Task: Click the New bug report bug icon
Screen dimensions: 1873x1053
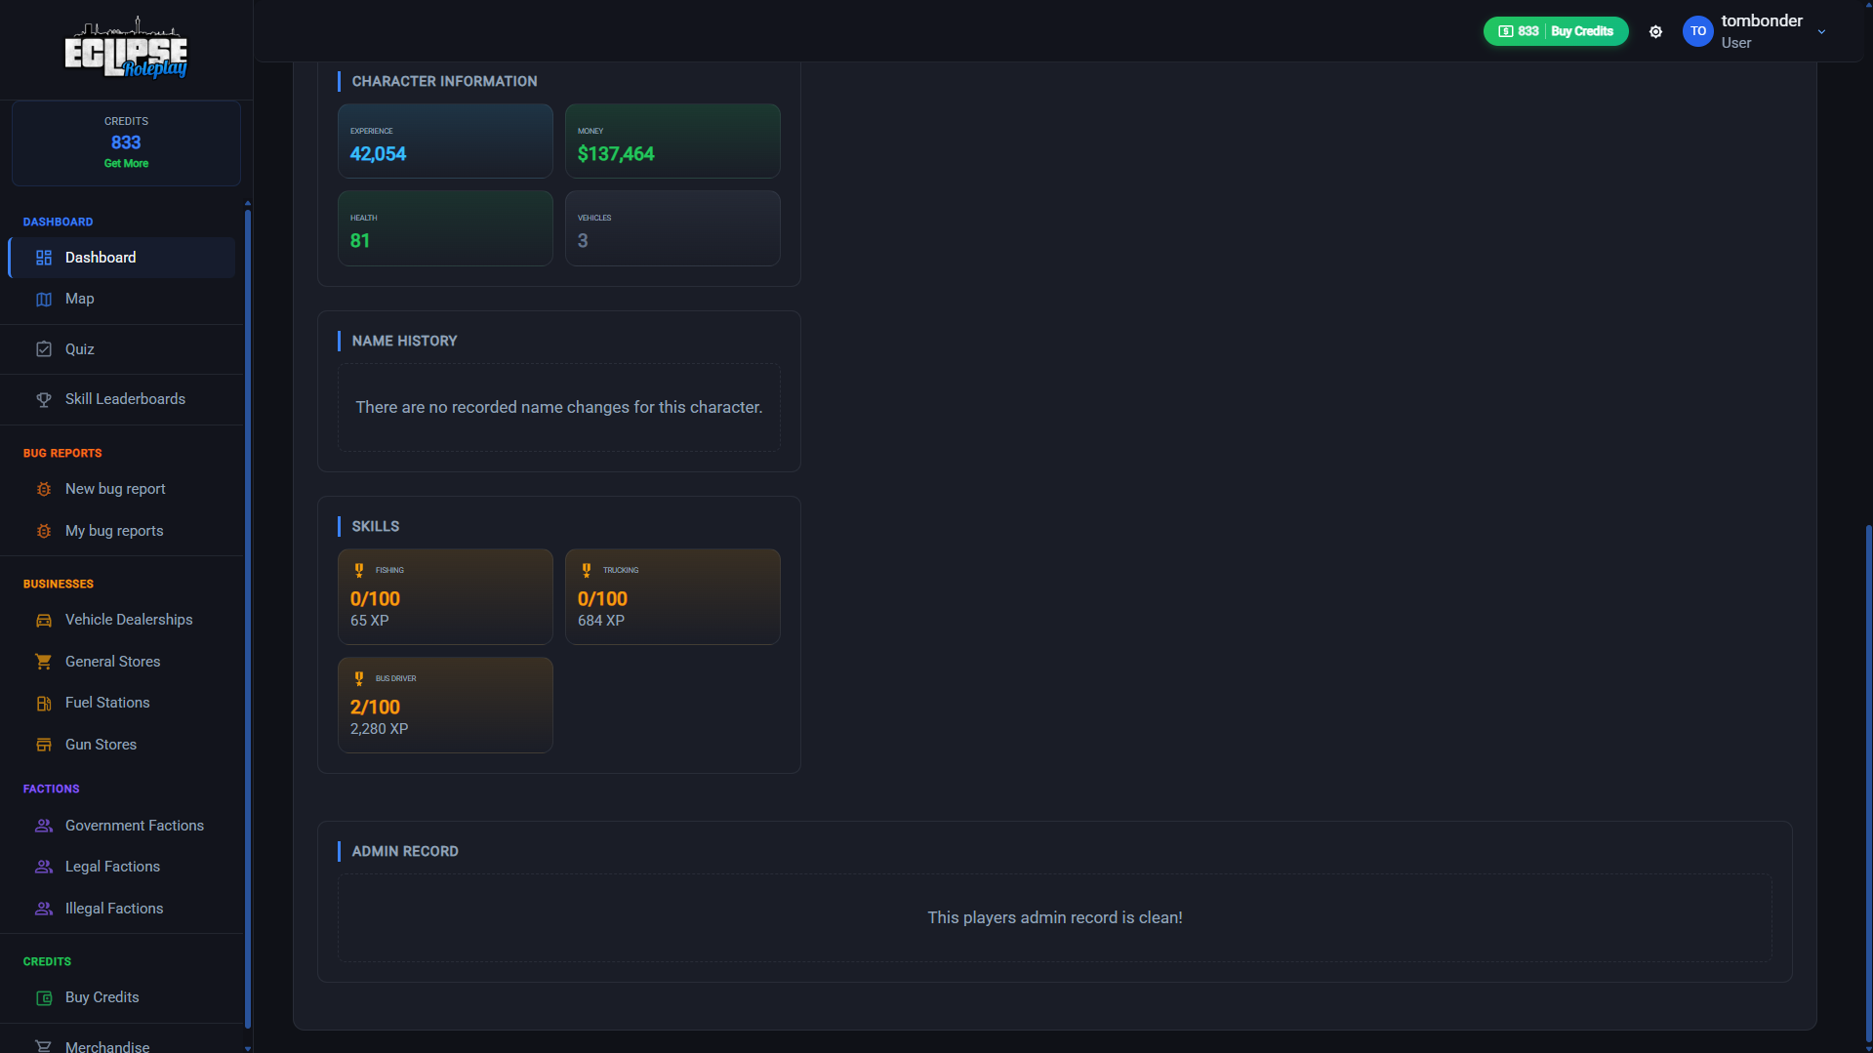Action: pyautogui.click(x=44, y=489)
